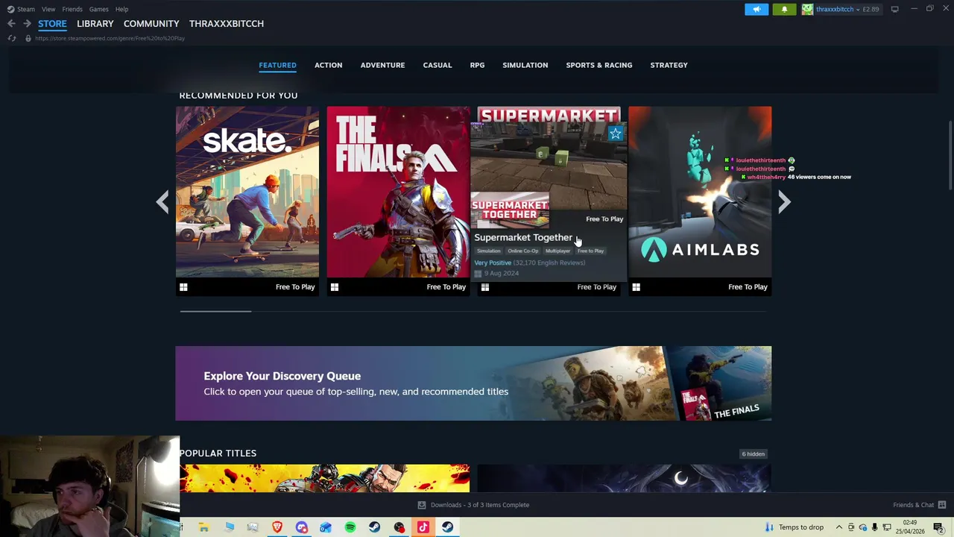Click the blue announcements megaphone icon

point(756,9)
